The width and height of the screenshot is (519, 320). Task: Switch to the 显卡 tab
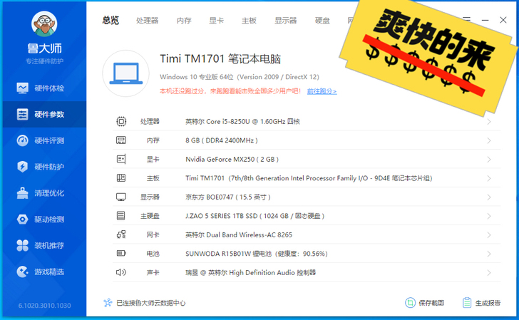click(x=217, y=21)
